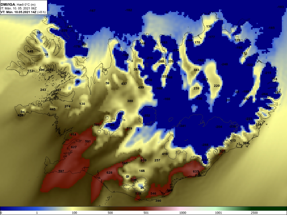The image size is (287, 215).
Task: Click the map value '-248'
Action: tap(224, 64)
